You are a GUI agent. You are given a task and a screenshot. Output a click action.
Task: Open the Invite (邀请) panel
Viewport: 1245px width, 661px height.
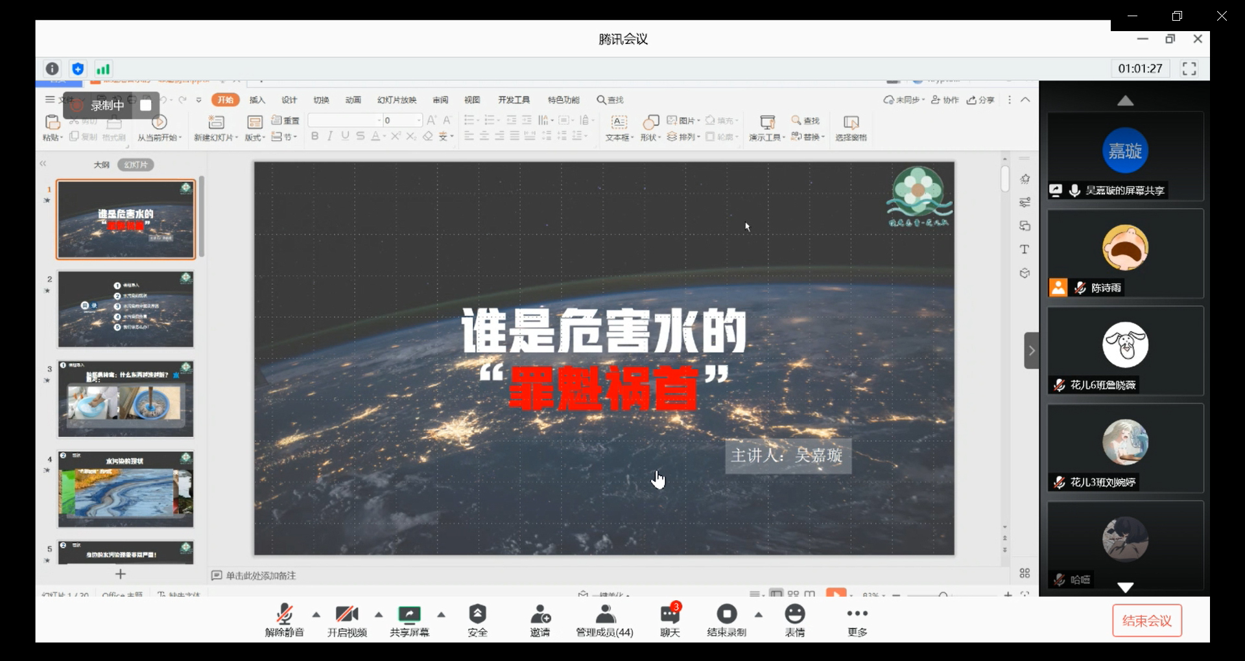pyautogui.click(x=540, y=620)
